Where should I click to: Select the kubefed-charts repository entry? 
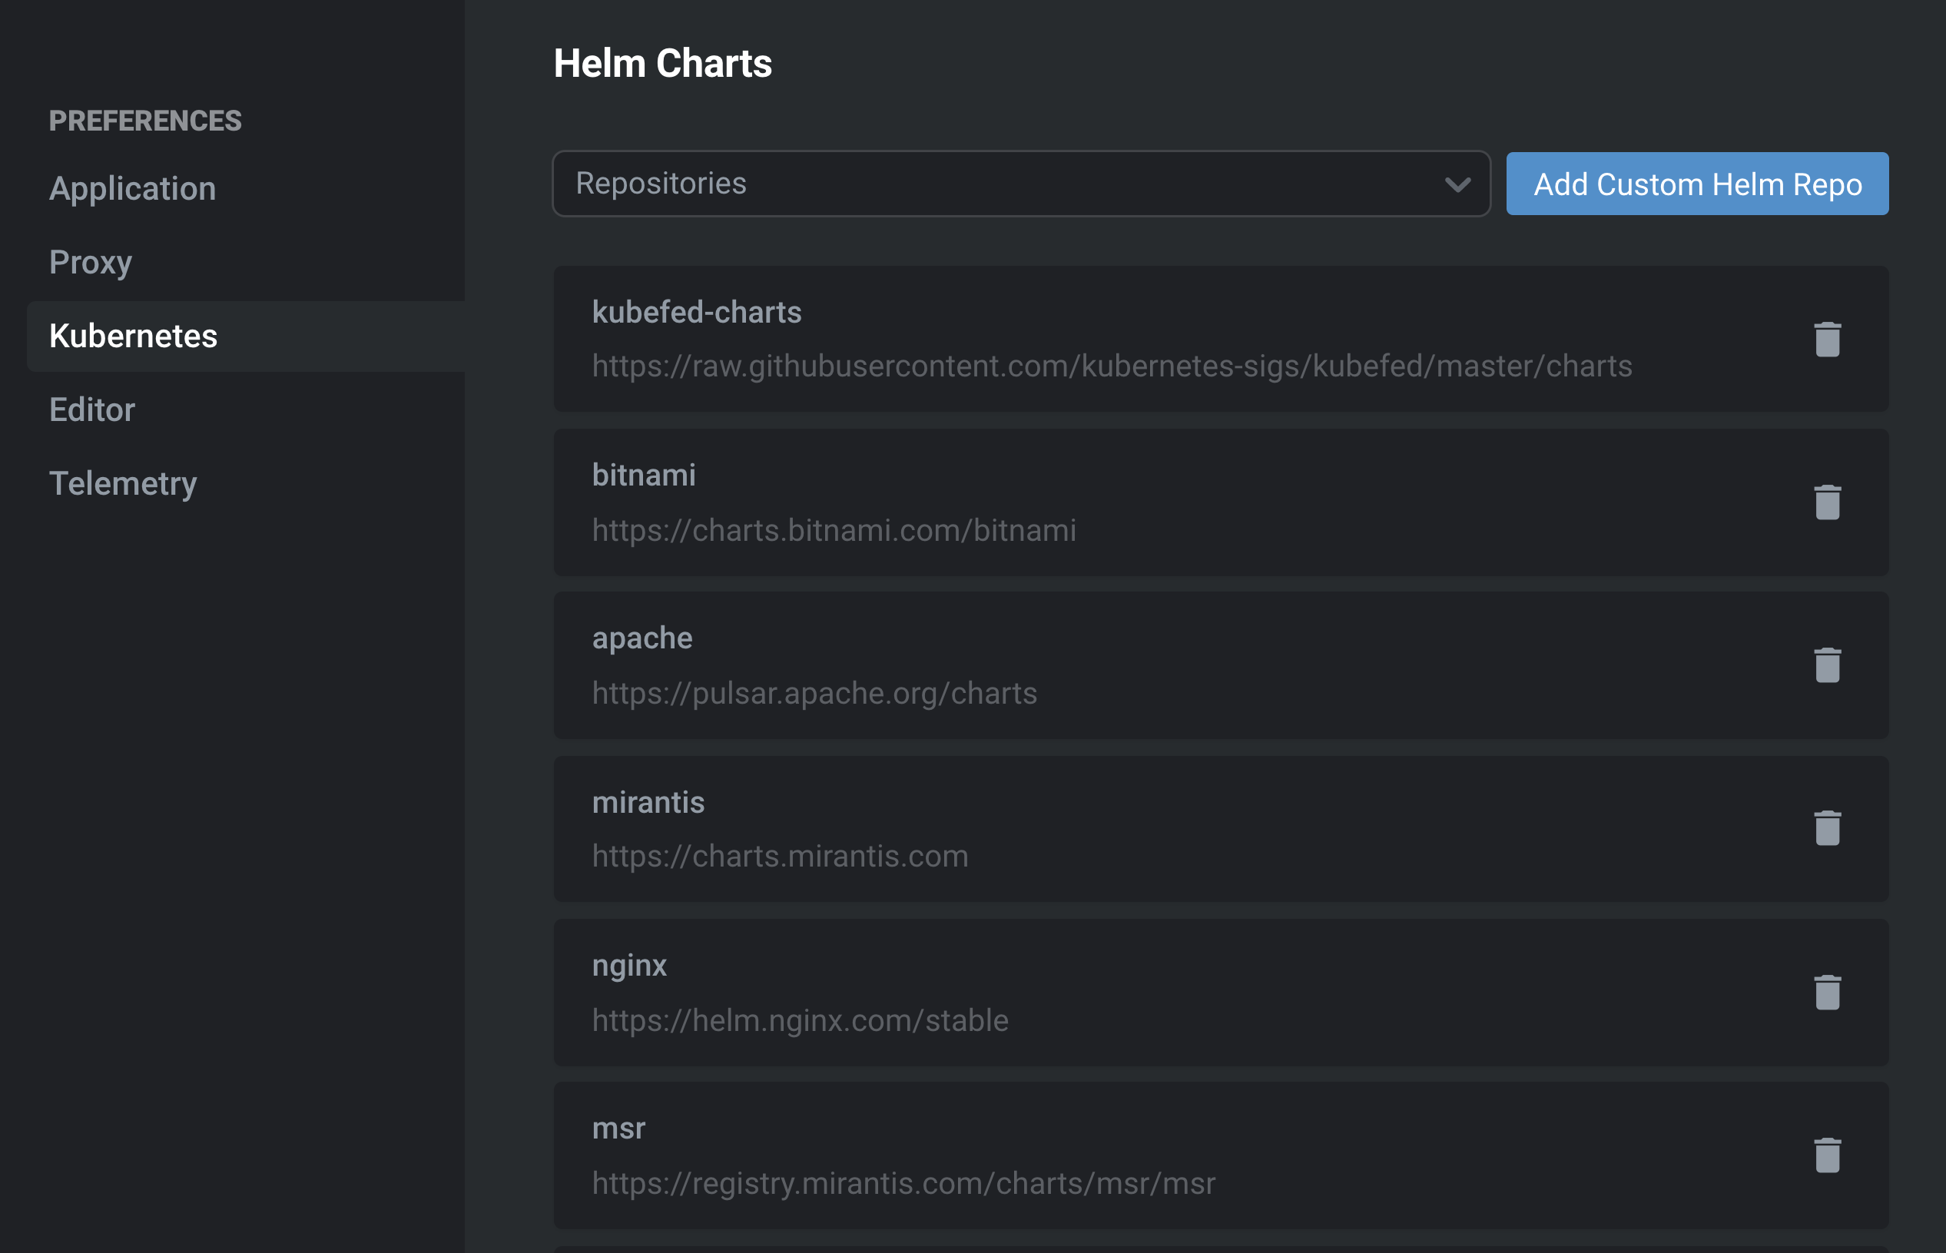(1139, 339)
